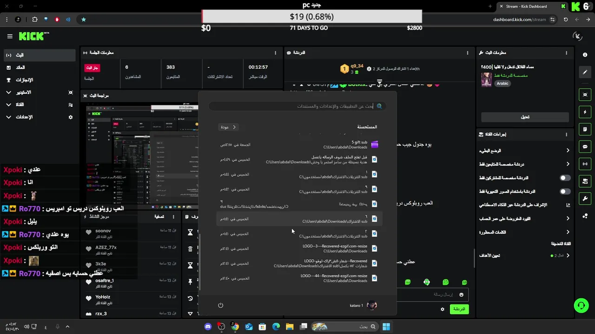Select Stream item in left sidebar
Image resolution: width=595 pixels, height=334 pixels.
click(40, 55)
